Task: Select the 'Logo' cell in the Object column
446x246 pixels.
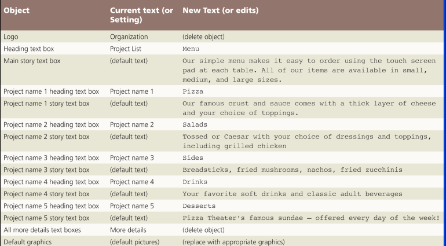Action: [x=10, y=37]
